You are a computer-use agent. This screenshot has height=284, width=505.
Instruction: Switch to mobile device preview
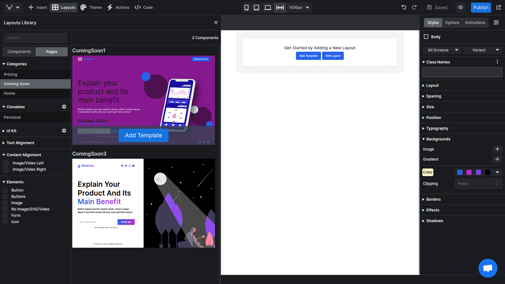(247, 7)
